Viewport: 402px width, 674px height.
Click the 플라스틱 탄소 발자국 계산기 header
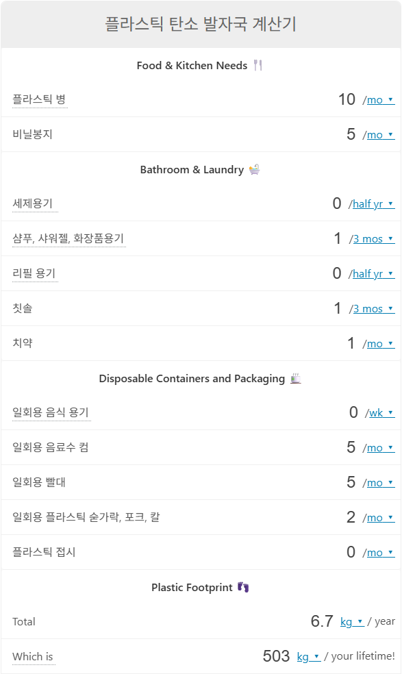(201, 24)
